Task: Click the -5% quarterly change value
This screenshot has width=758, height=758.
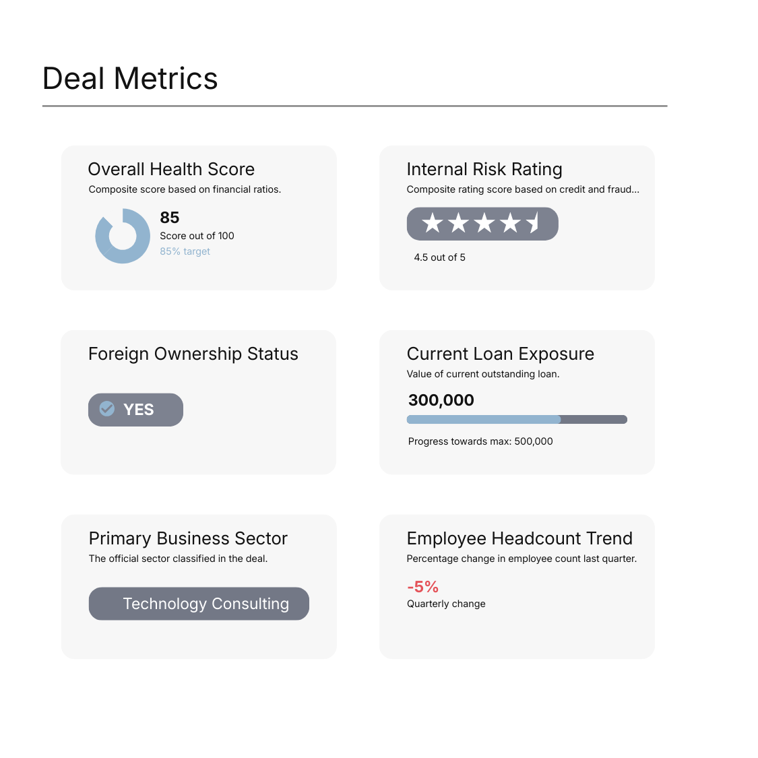Action: click(x=422, y=587)
